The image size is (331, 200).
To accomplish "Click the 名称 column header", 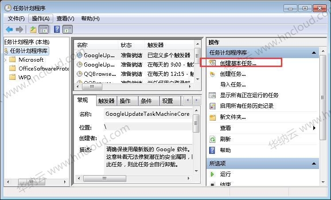I will (x=96, y=45).
